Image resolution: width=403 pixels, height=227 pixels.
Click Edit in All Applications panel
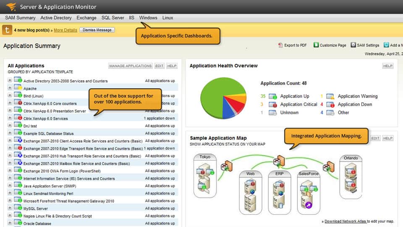[160, 66]
